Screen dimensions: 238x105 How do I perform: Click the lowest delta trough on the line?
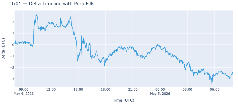tap(212, 83)
